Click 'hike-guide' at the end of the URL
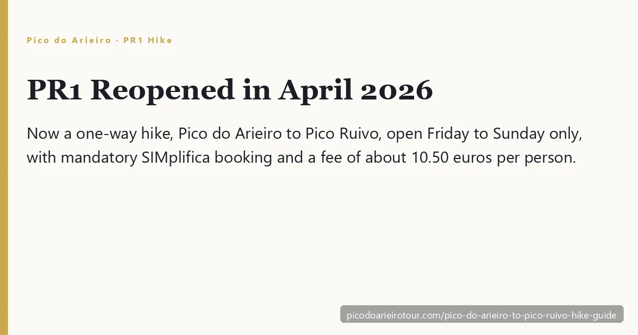638x335 pixels. (593, 315)
